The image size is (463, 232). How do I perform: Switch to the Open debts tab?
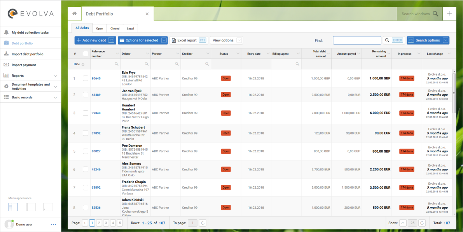pos(100,29)
